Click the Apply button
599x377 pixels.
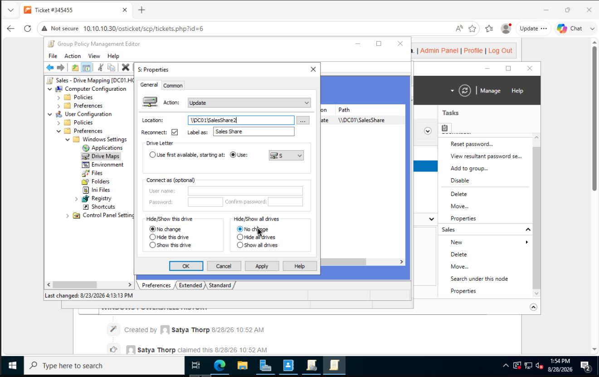262,266
